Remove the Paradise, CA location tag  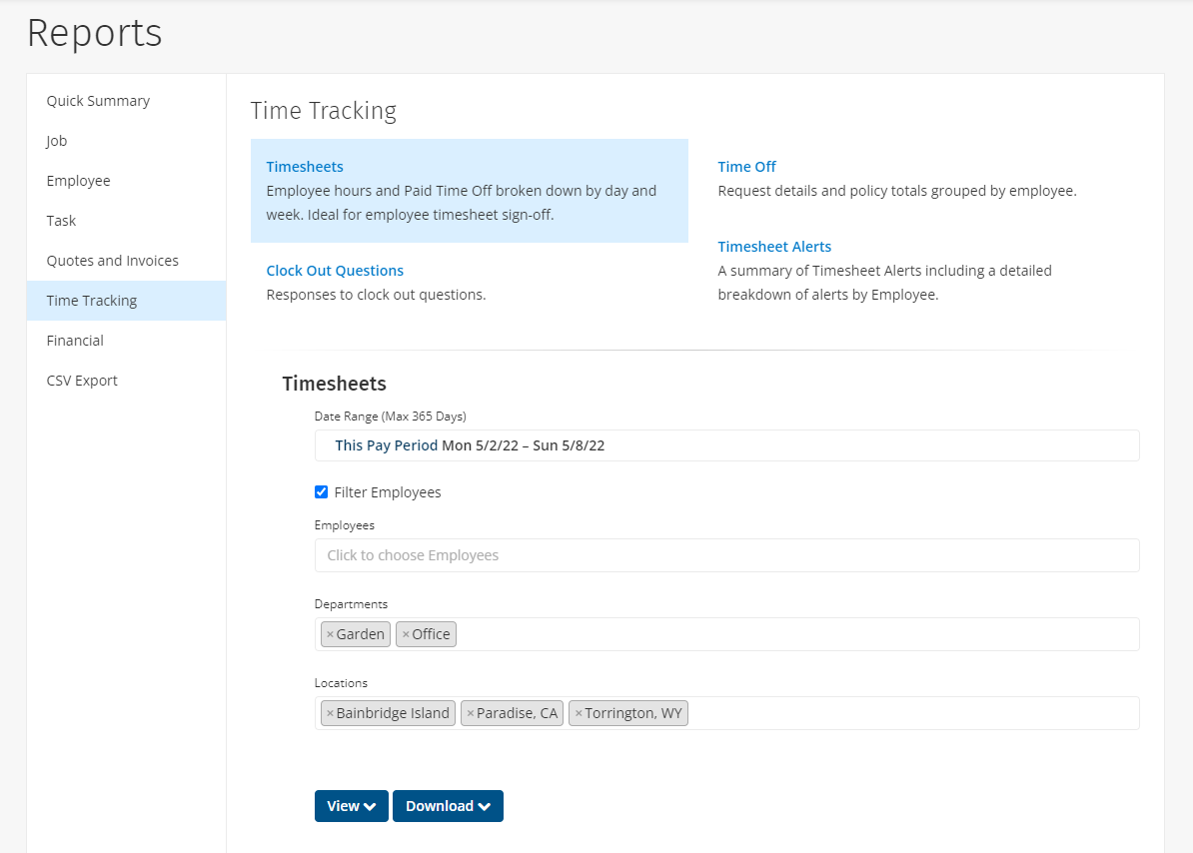[471, 713]
